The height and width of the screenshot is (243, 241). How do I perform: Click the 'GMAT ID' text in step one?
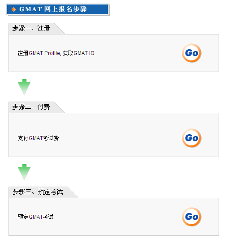[84, 53]
